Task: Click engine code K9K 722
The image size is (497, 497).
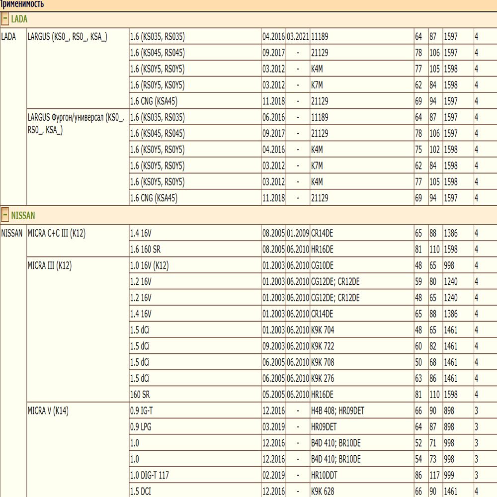Action: click(x=323, y=346)
